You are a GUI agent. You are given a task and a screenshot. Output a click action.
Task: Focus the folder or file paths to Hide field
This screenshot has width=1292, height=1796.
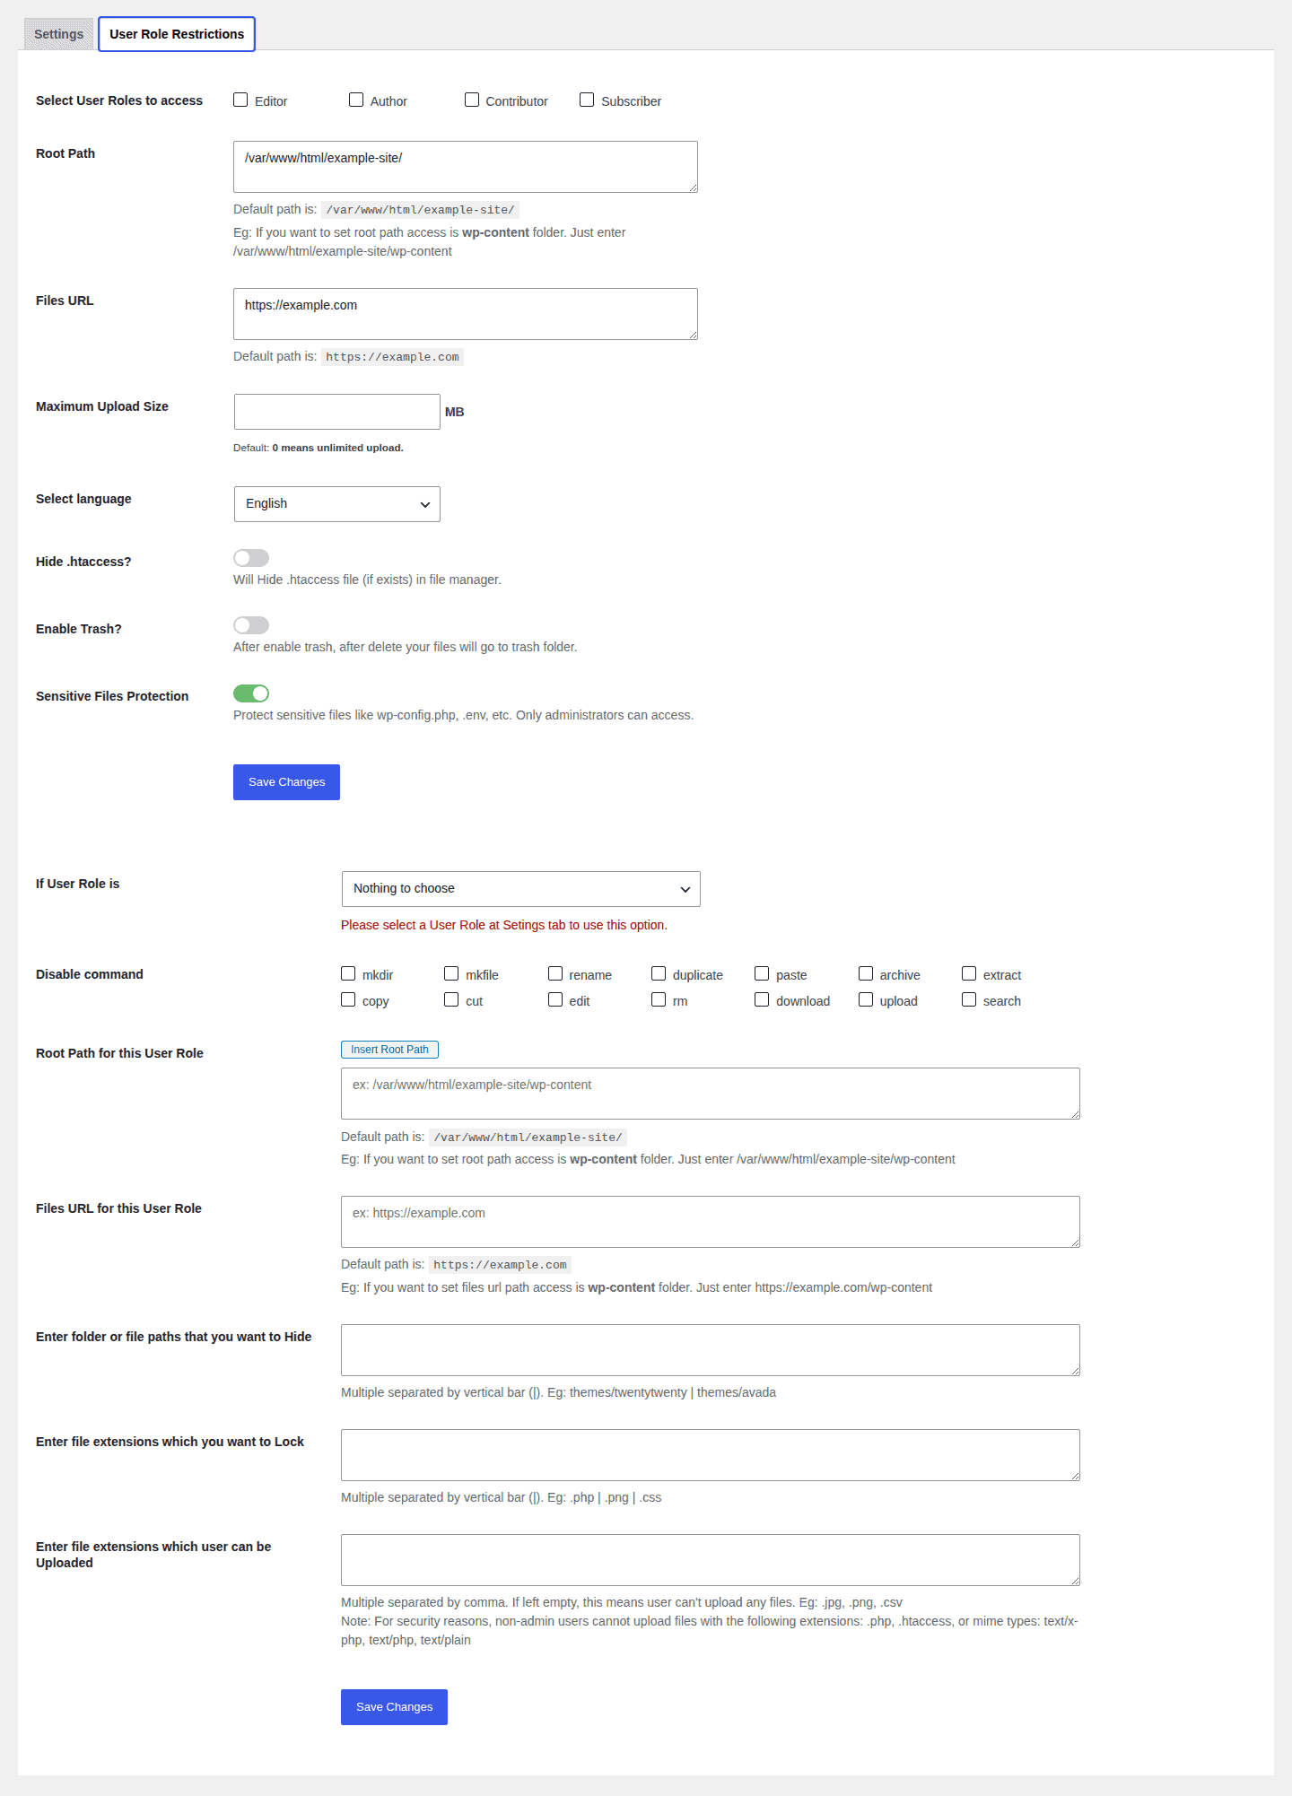pyautogui.click(x=711, y=1350)
